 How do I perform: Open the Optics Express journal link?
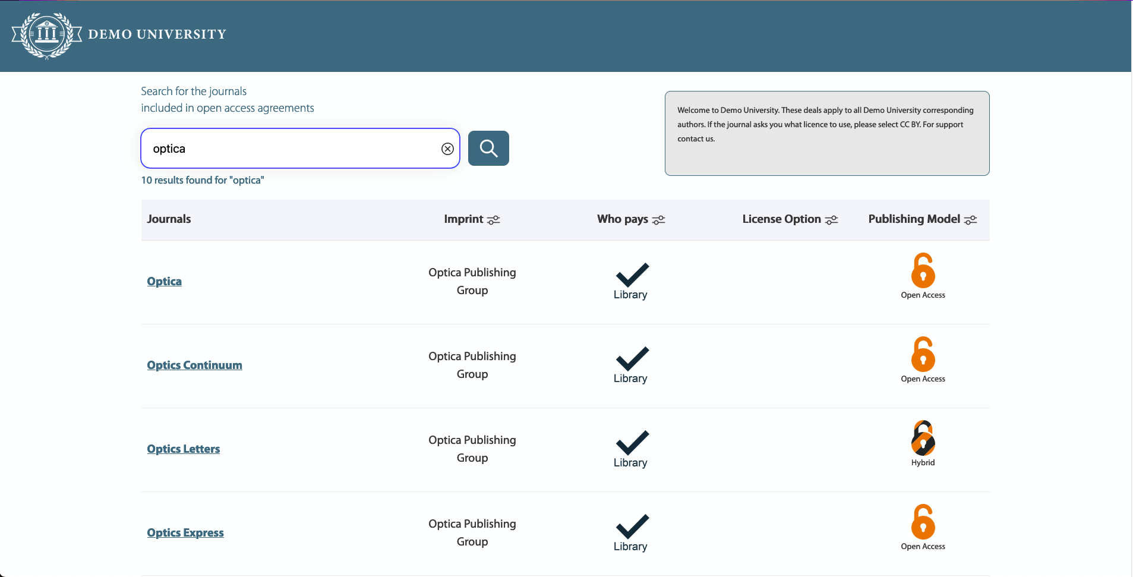(x=185, y=532)
